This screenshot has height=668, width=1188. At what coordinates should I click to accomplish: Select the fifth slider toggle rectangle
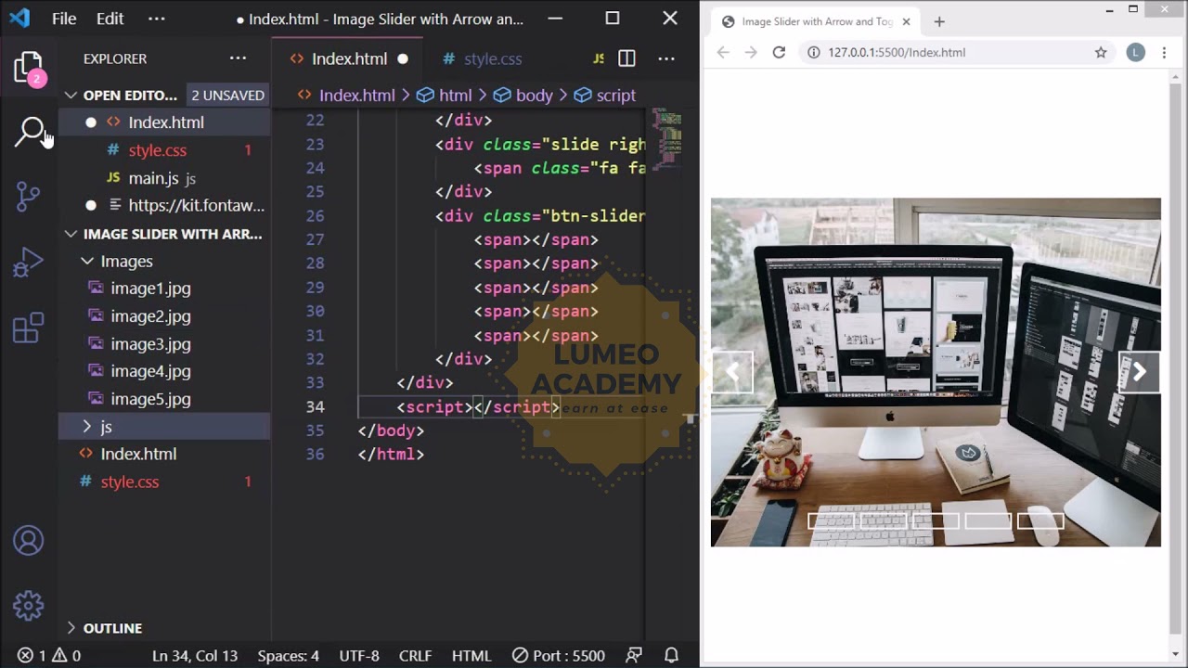click(1040, 521)
